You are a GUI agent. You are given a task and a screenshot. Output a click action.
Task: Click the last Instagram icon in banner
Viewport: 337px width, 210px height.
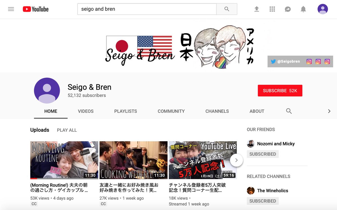[x=327, y=61]
